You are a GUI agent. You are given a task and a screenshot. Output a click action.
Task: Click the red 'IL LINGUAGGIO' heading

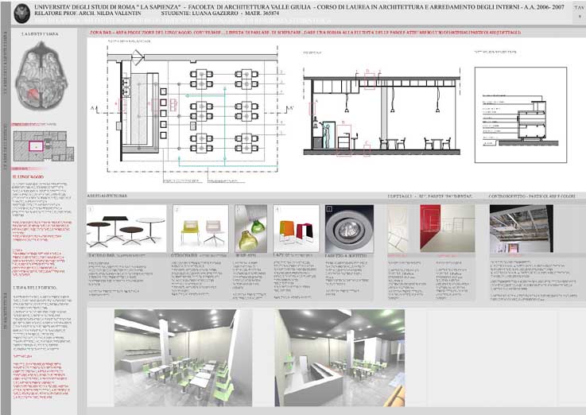tap(28, 176)
